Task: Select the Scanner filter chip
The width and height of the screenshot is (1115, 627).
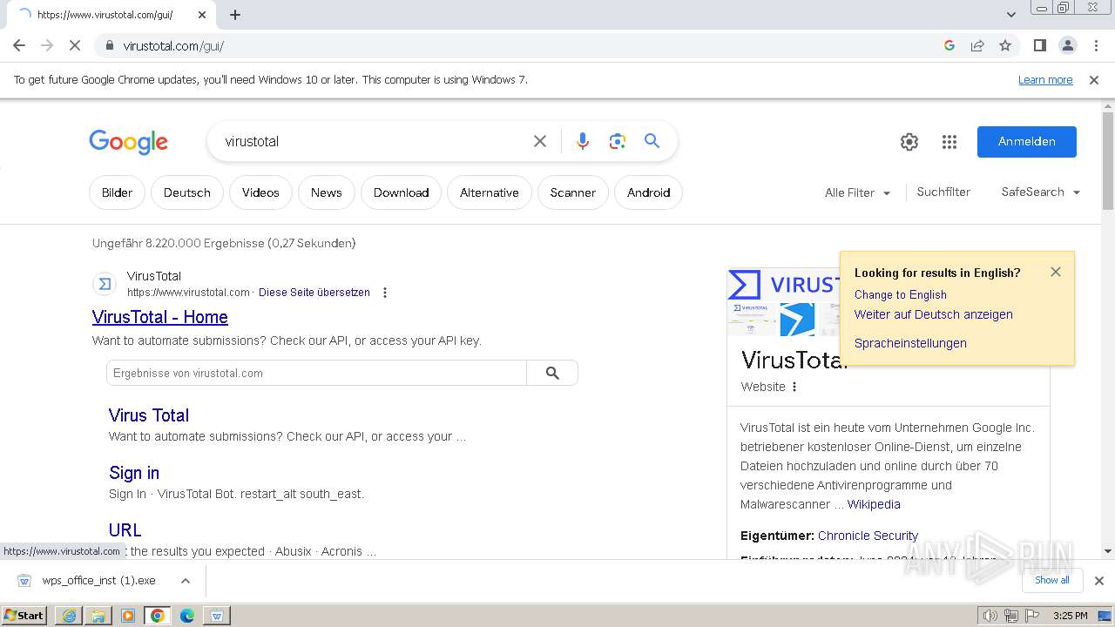Action: [x=573, y=192]
